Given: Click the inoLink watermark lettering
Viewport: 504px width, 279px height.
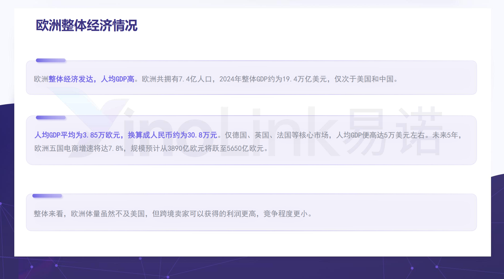Looking at the screenshot, I should [x=230, y=132].
